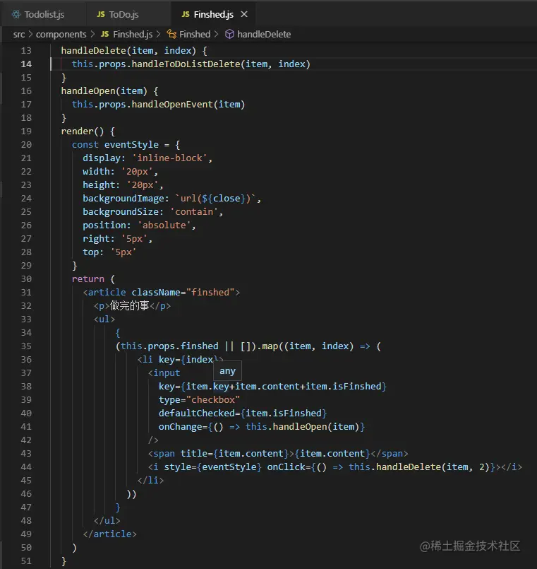Click the type="checkbox" attribute

pyautogui.click(x=199, y=400)
